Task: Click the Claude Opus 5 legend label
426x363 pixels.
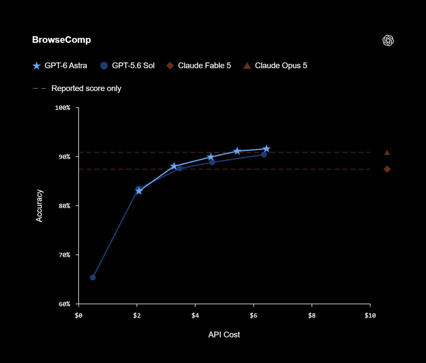Action: pos(281,66)
